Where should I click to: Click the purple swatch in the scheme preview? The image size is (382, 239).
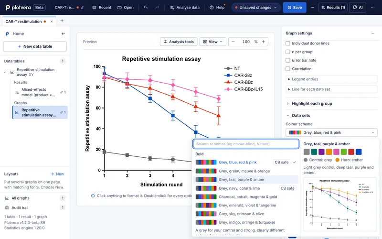tap(321, 152)
